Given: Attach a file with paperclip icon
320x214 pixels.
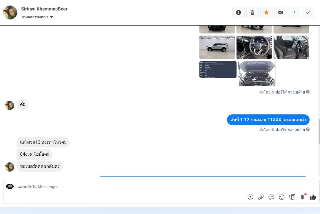Looking at the screenshot, I should [261, 197].
